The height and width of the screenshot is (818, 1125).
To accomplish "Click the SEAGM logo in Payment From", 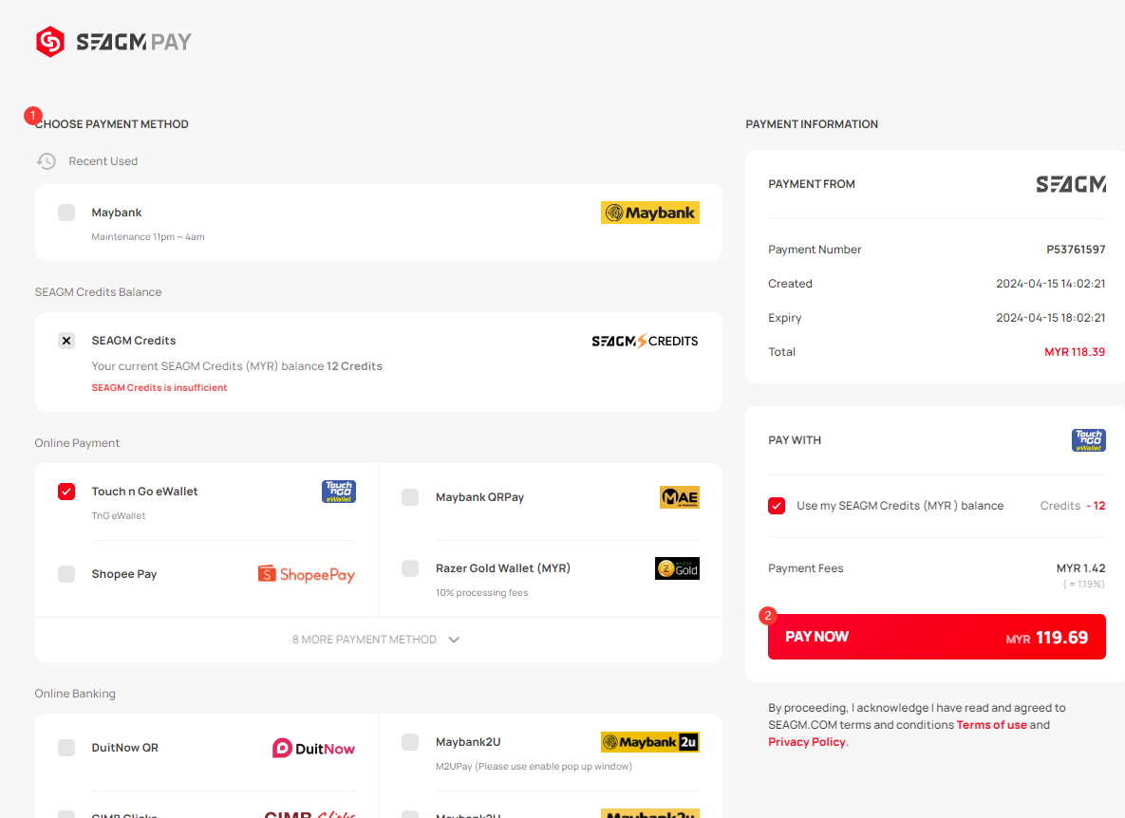I will [x=1071, y=184].
